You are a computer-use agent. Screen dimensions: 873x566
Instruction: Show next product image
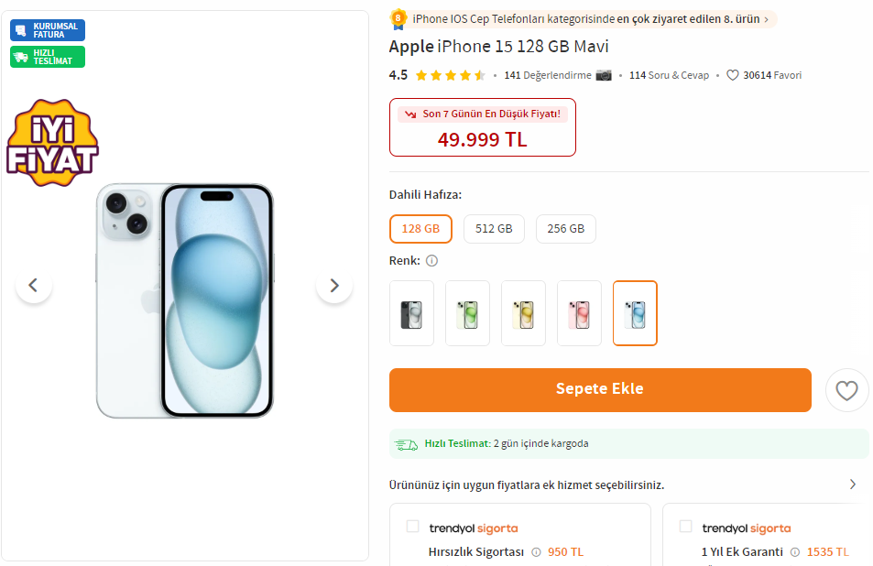point(334,286)
